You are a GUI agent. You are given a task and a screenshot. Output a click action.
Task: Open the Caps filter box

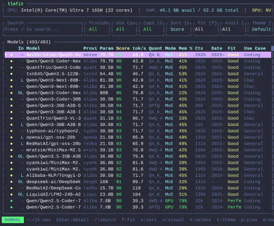coord(152,29)
